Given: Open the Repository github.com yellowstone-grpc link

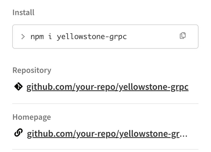Looking at the screenshot, I should tap(107, 87).
